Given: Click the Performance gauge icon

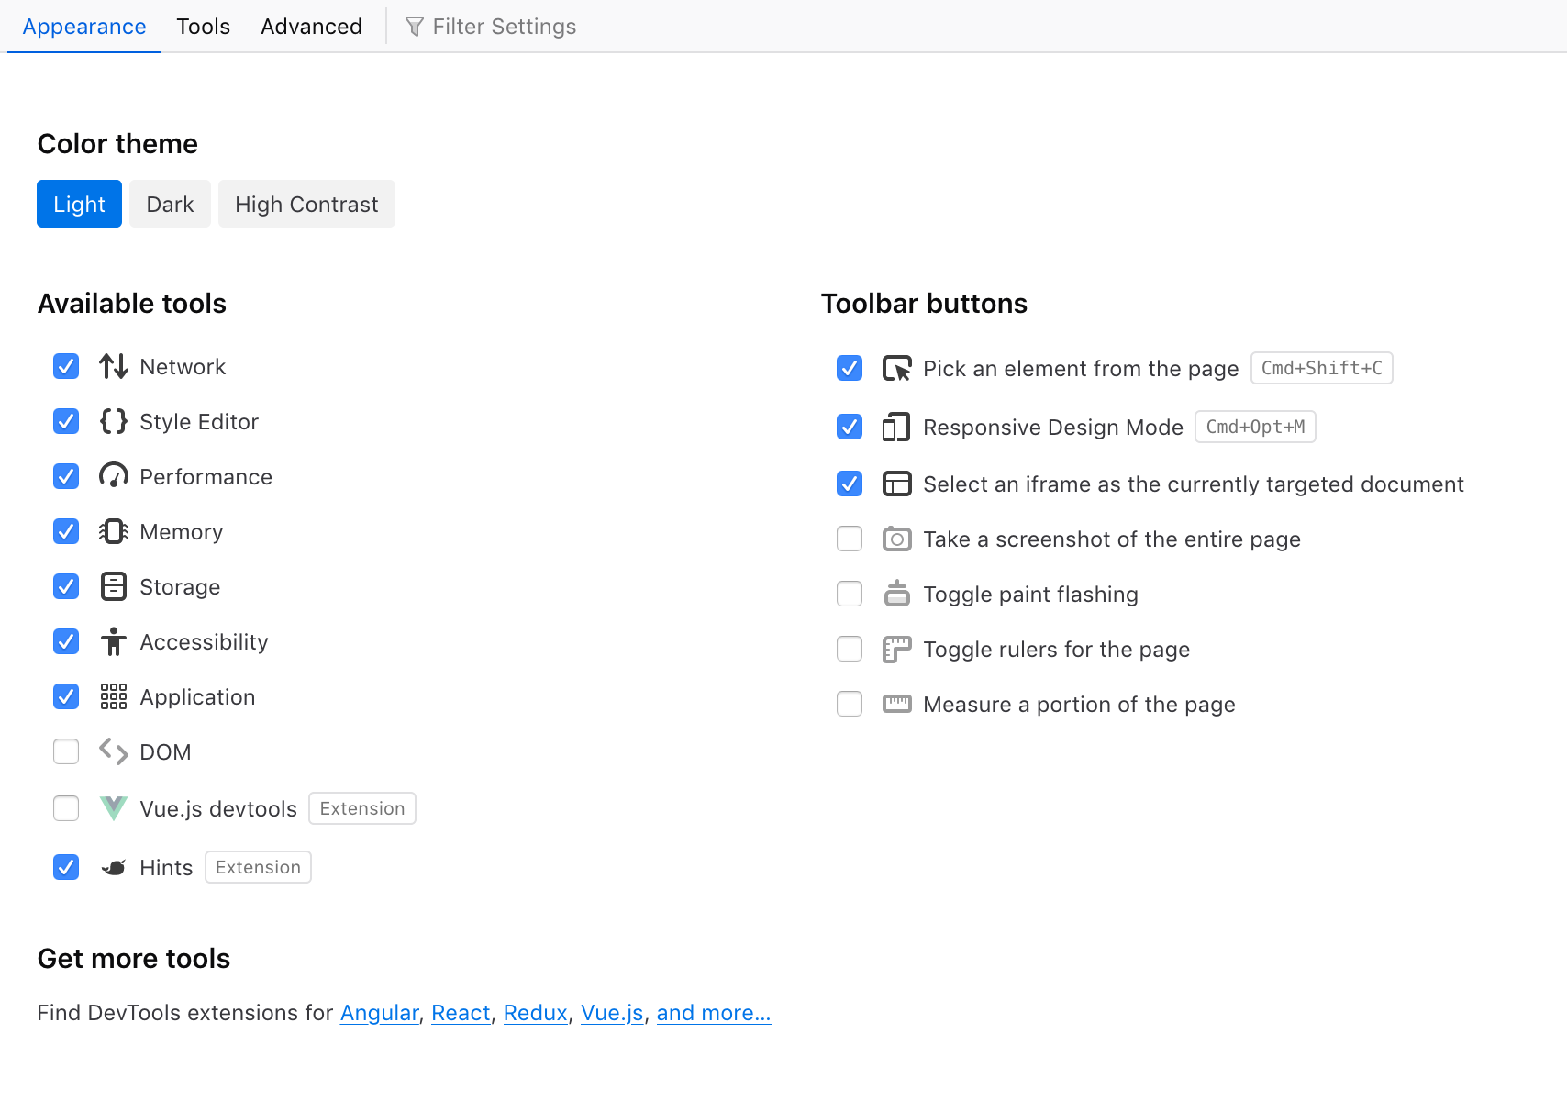Looking at the screenshot, I should (x=113, y=476).
